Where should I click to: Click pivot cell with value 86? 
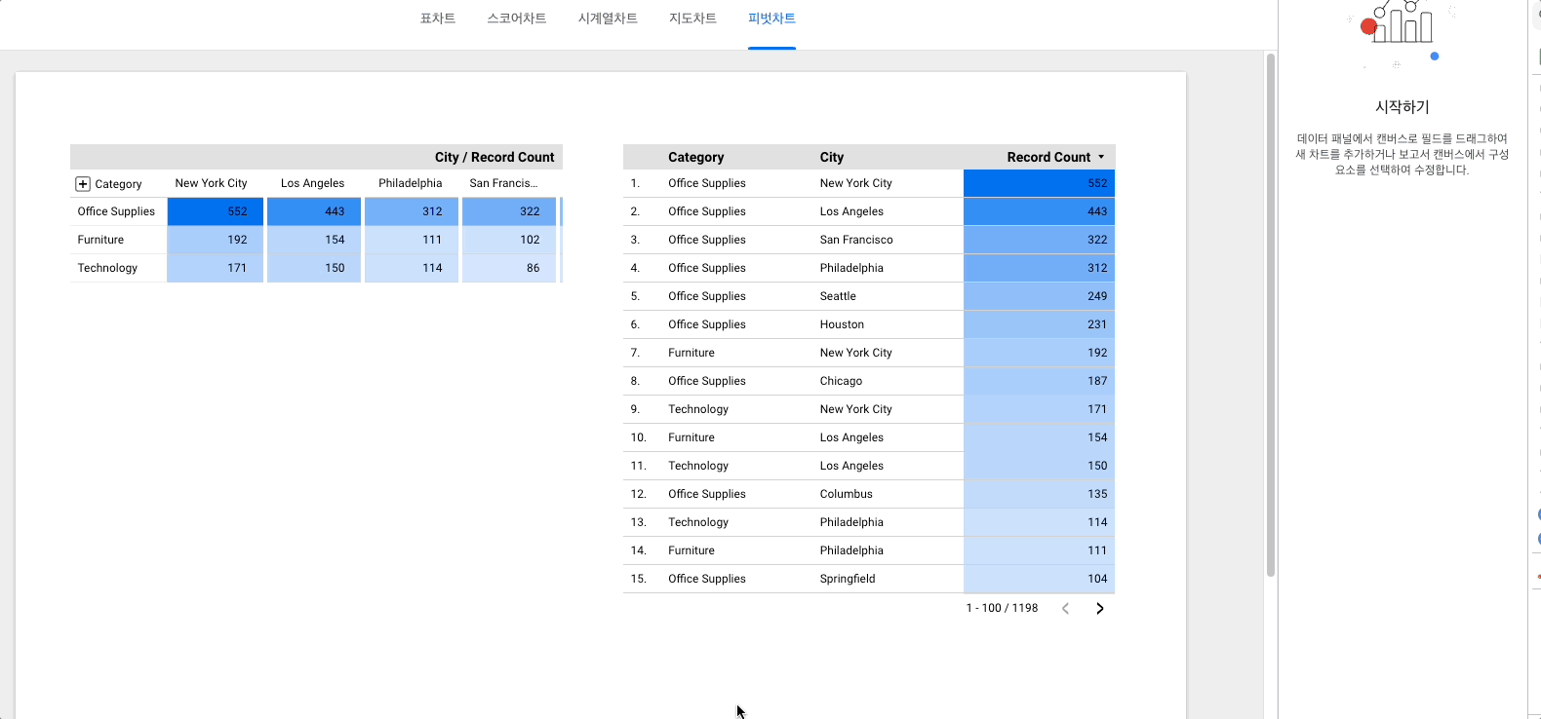[x=509, y=268]
